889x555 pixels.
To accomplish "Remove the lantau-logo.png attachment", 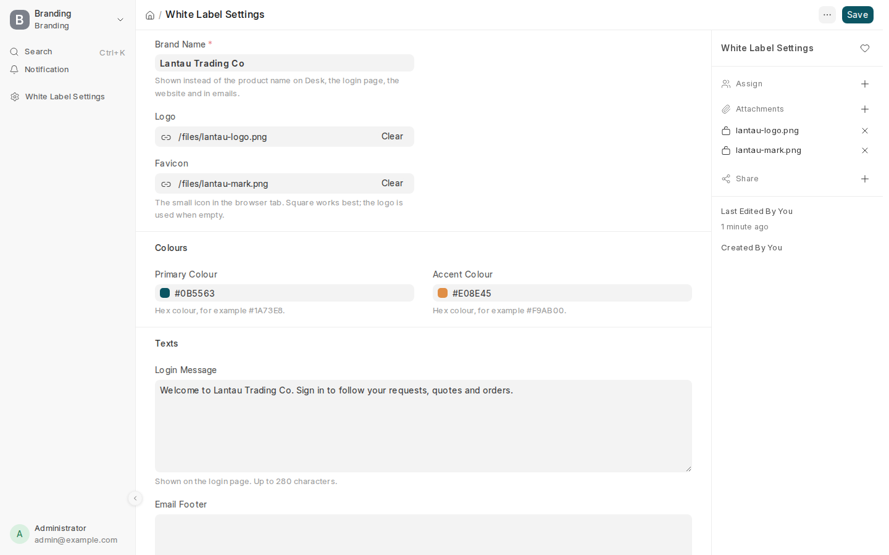I will point(865,131).
